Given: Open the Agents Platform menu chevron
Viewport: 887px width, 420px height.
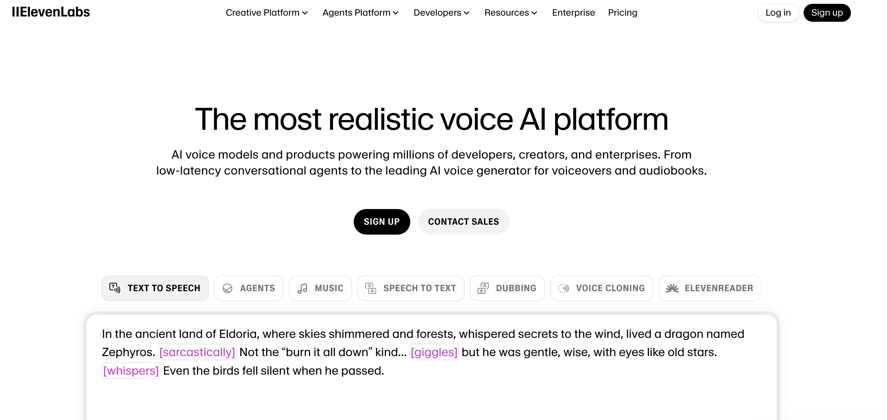Looking at the screenshot, I should click(396, 13).
